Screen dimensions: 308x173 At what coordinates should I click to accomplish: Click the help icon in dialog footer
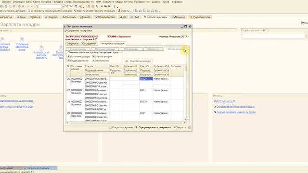click(189, 127)
